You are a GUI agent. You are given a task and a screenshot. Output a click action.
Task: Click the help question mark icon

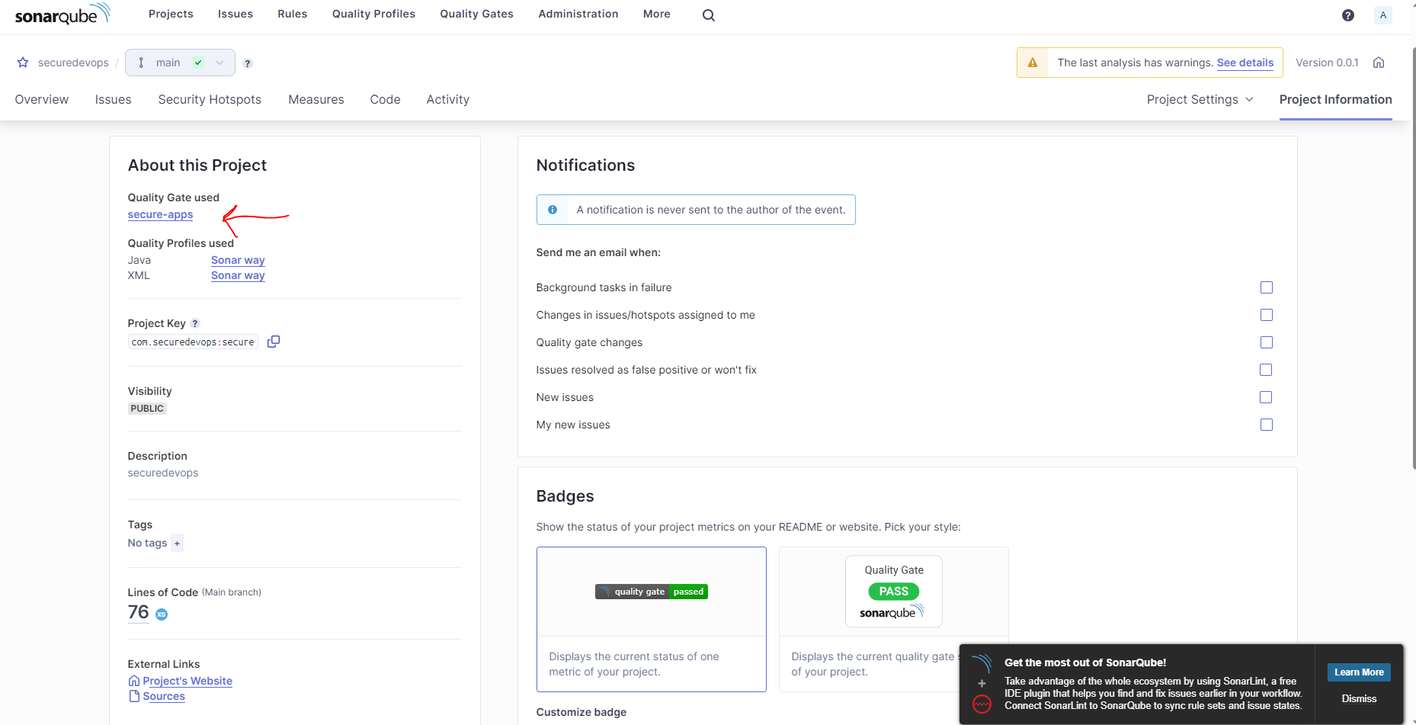1348,14
